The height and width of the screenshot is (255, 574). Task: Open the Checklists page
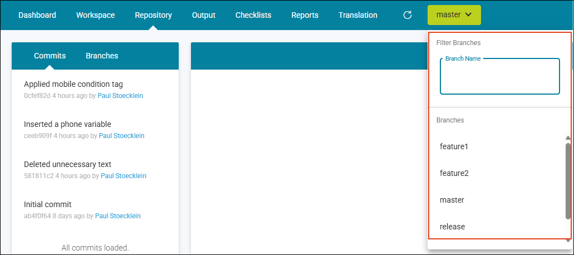point(253,15)
